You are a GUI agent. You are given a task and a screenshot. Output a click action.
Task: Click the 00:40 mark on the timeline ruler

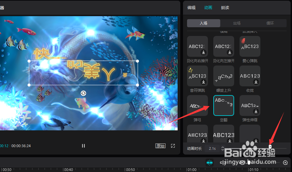pyautogui.click(x=69, y=170)
